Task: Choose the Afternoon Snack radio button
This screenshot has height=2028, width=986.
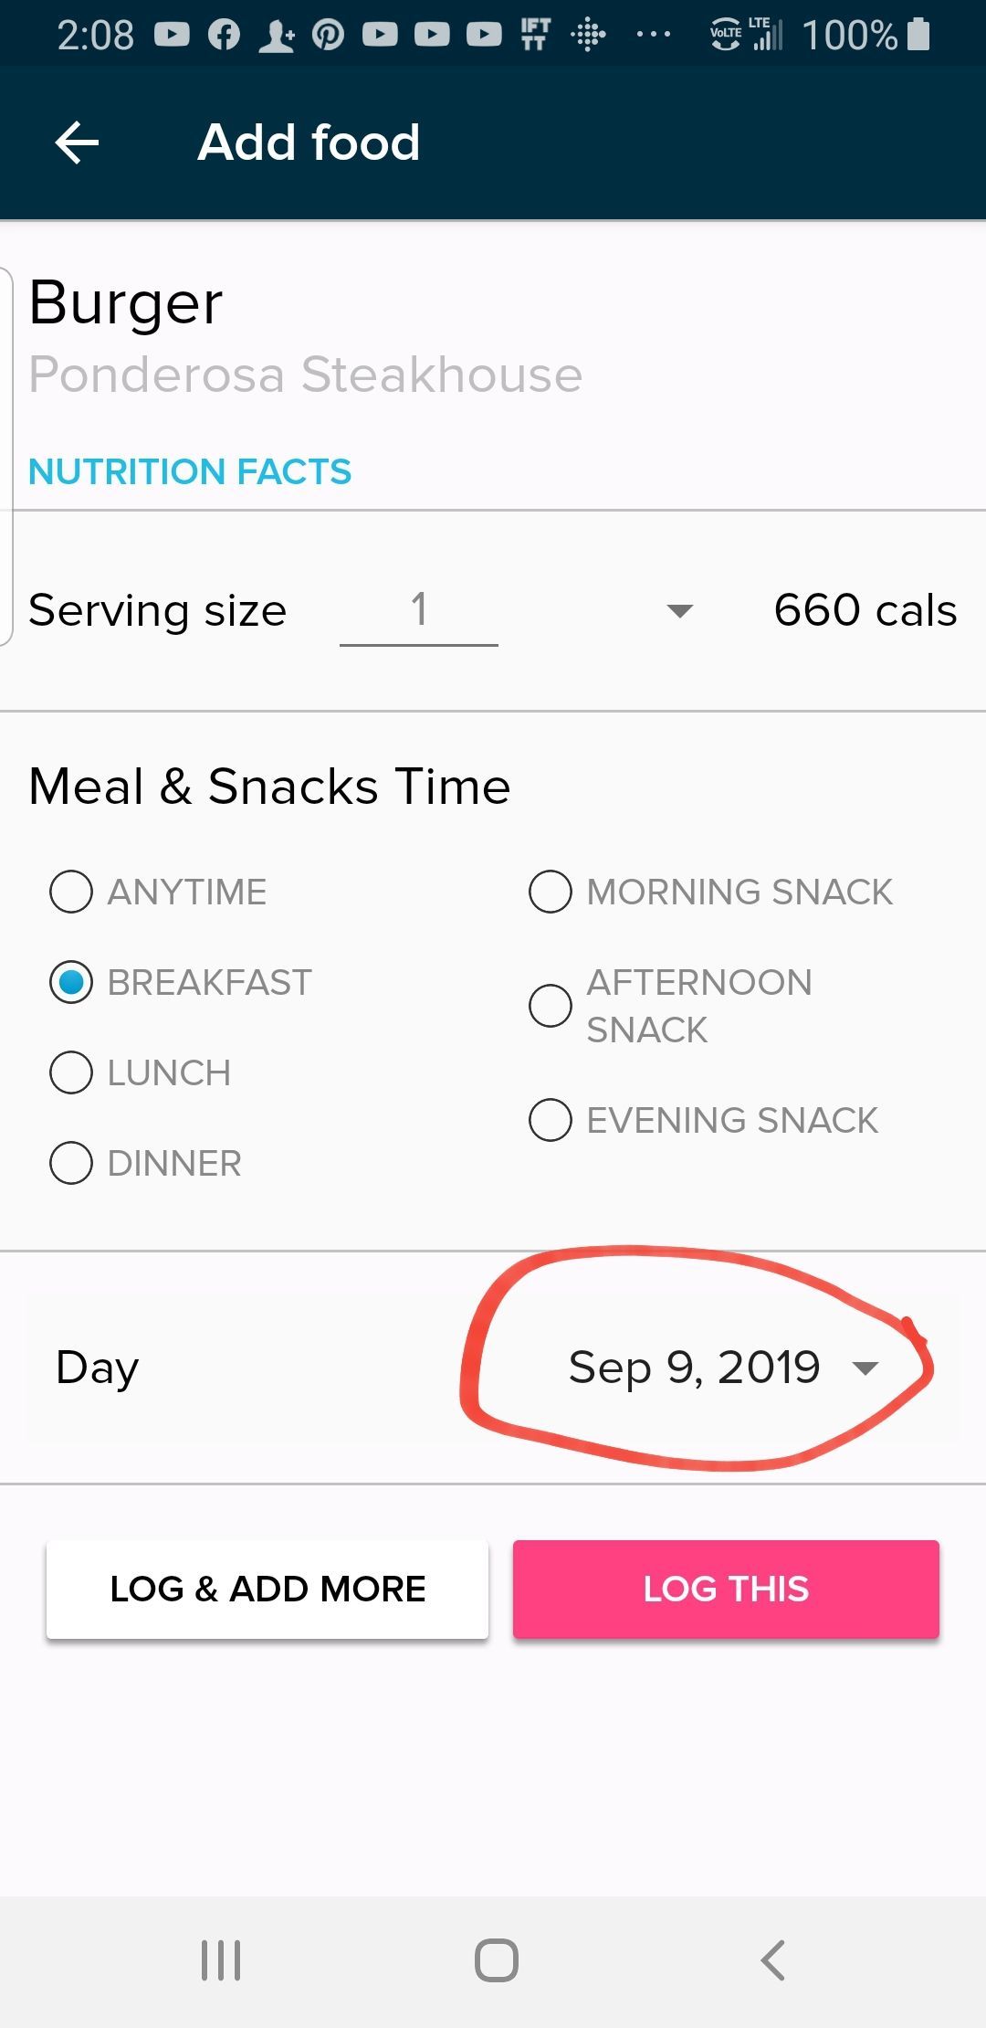Action: pos(551,1006)
